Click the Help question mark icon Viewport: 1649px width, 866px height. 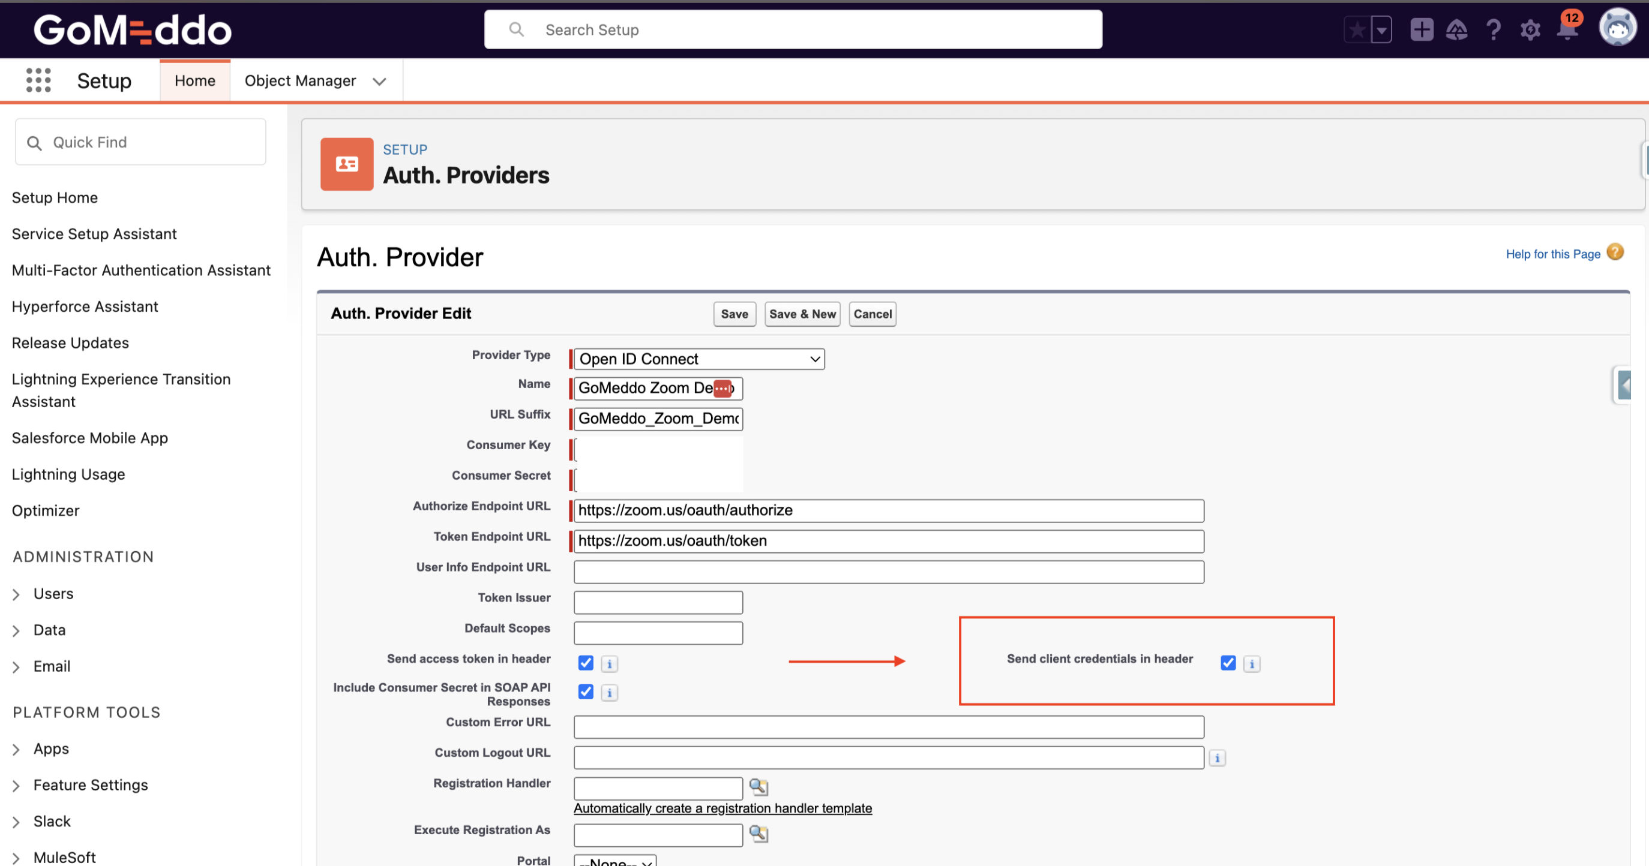(x=1493, y=30)
